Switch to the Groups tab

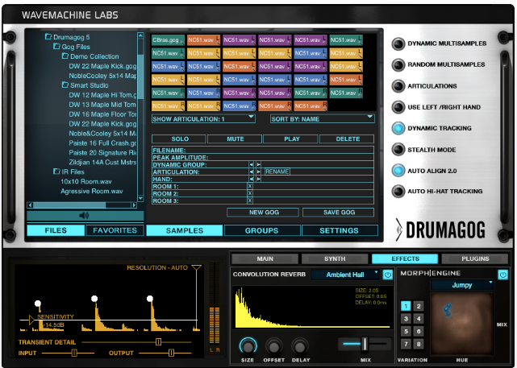262,230
